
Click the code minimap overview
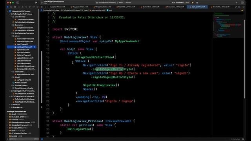(x=228, y=25)
